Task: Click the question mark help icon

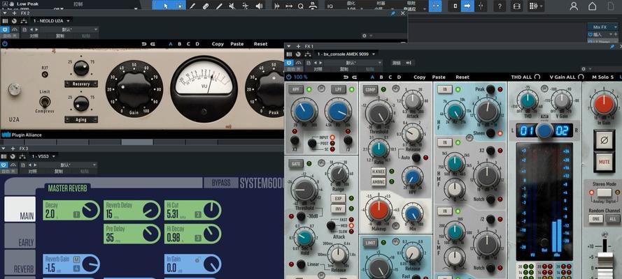Action: [500, 6]
